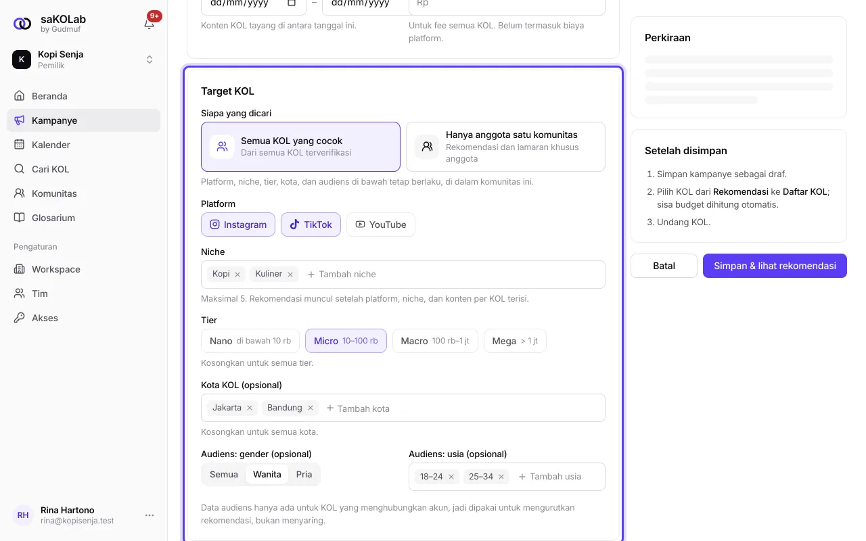Select the Nano tier chip
The width and height of the screenshot is (866, 541).
pos(250,341)
